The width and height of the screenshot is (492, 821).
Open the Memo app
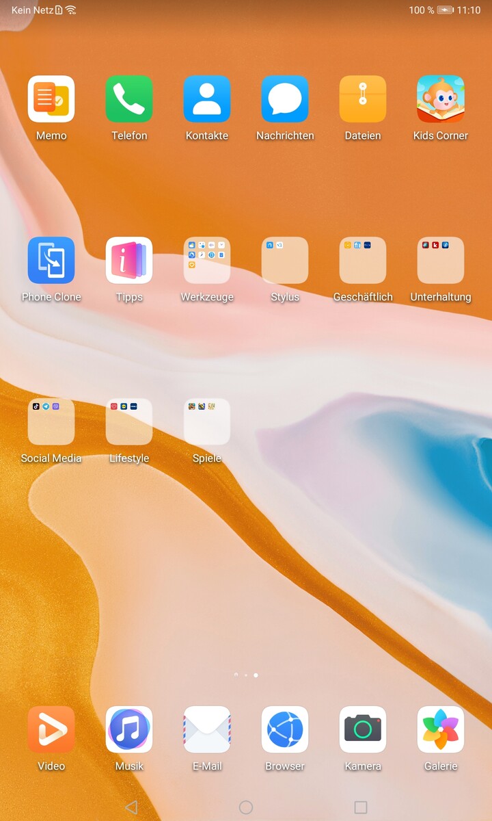(51, 99)
